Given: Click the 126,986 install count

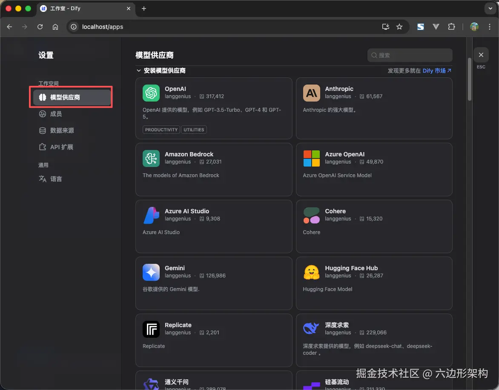Looking at the screenshot, I should pos(216,276).
